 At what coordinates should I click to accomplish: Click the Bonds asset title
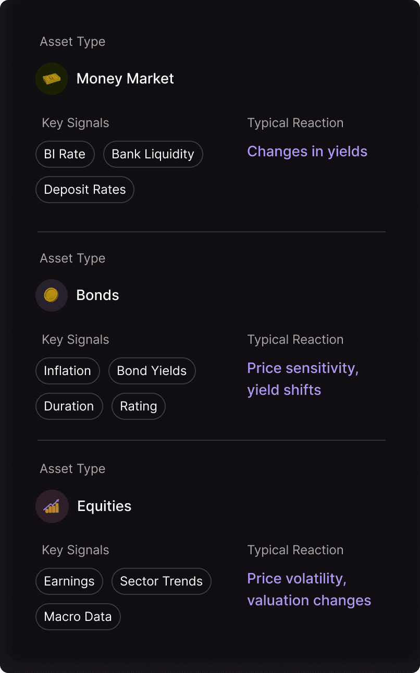[98, 295]
